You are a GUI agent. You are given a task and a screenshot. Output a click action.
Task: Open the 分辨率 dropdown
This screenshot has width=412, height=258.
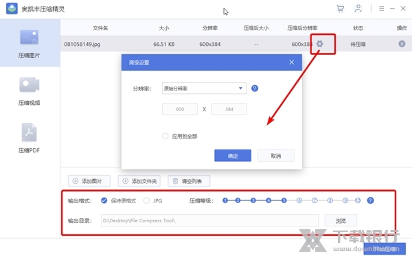pos(204,89)
